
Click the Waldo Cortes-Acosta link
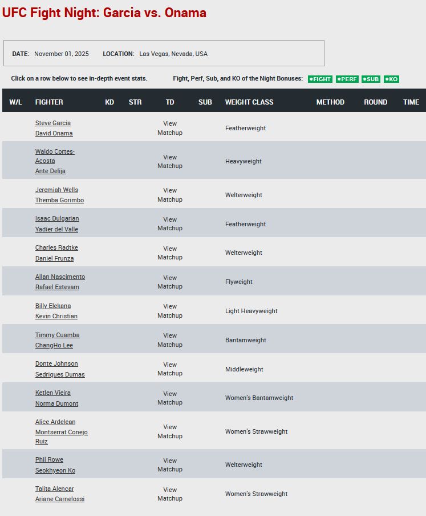click(55, 156)
